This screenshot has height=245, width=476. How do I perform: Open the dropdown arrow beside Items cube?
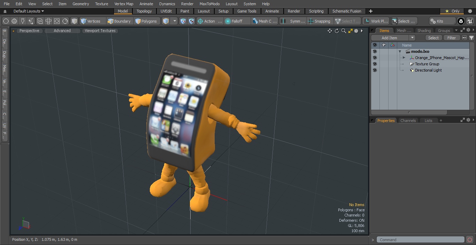click(x=175, y=21)
